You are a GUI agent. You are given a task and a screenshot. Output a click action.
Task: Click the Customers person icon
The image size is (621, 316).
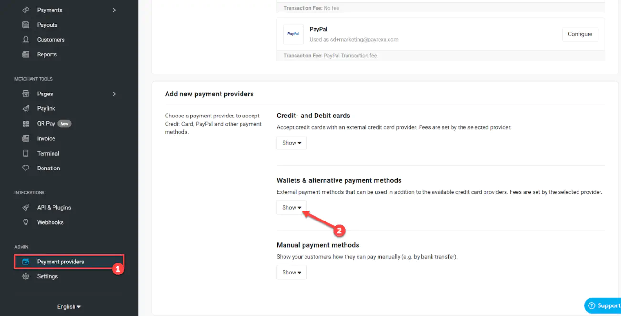pyautogui.click(x=26, y=40)
